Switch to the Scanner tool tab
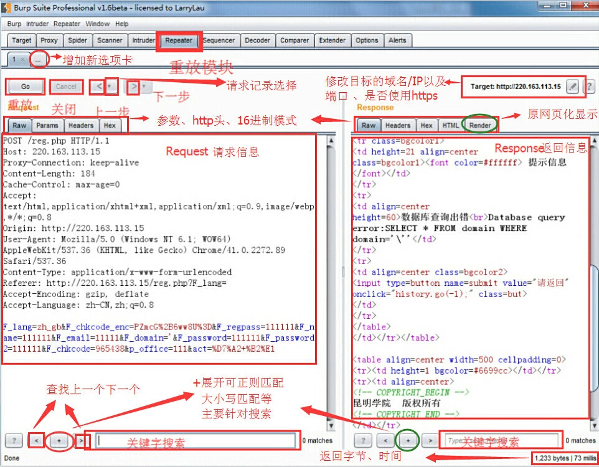The width and height of the screenshot is (599, 467). click(x=110, y=40)
